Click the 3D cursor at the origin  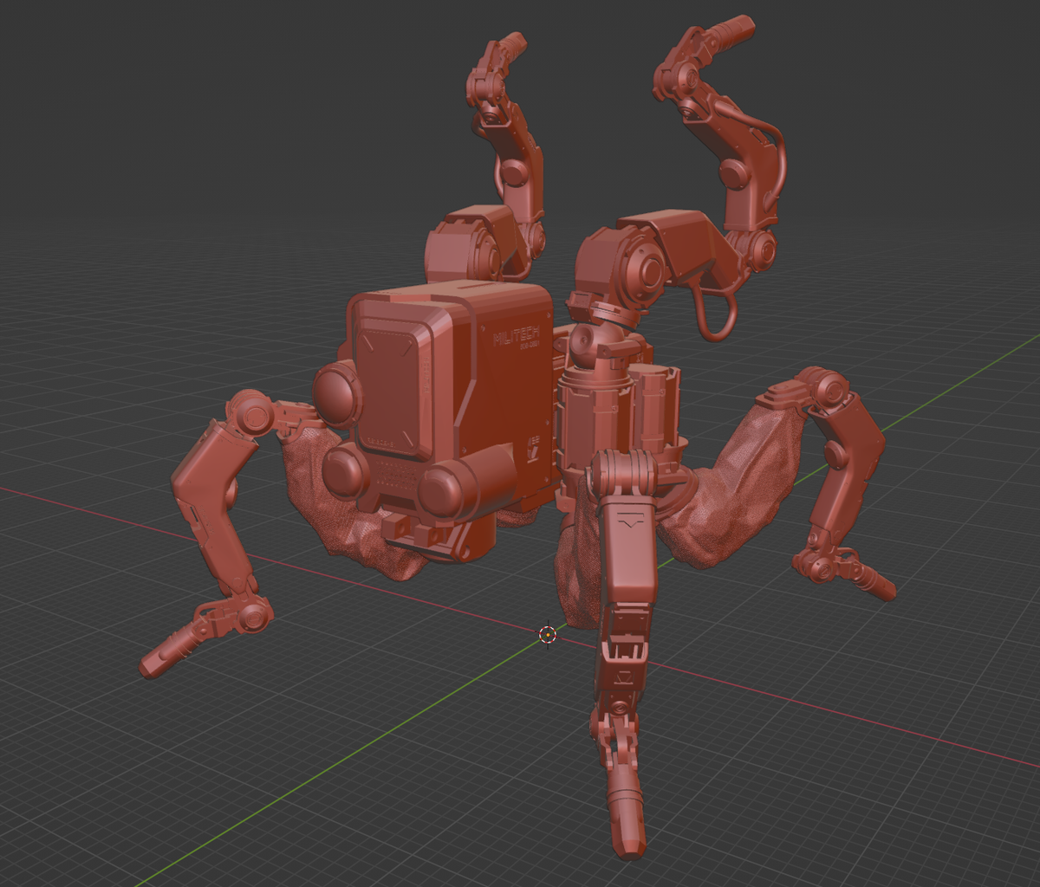[x=547, y=635]
